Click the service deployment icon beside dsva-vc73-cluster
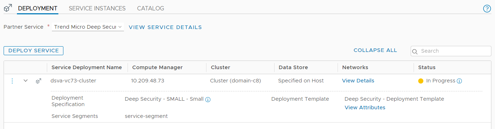The width and height of the screenshot is (495, 129). pos(39,81)
